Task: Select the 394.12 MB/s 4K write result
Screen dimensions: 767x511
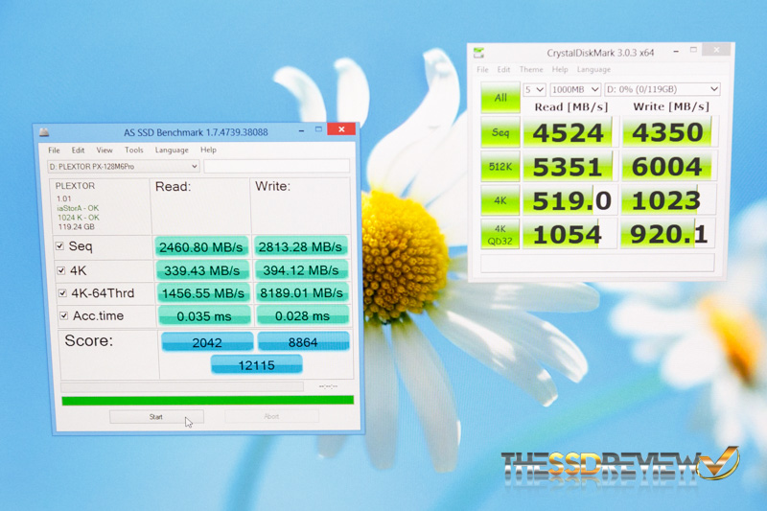Action: coord(301,269)
